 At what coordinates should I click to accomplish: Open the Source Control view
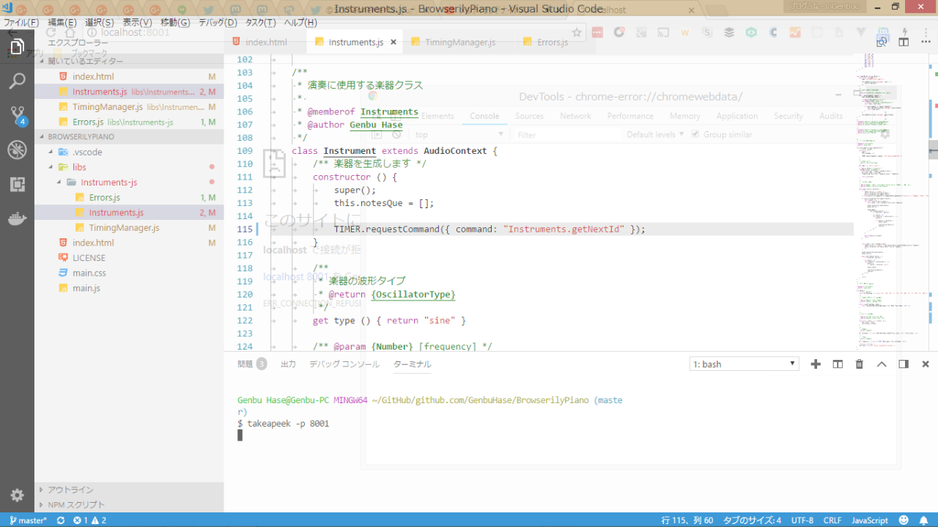tap(17, 116)
